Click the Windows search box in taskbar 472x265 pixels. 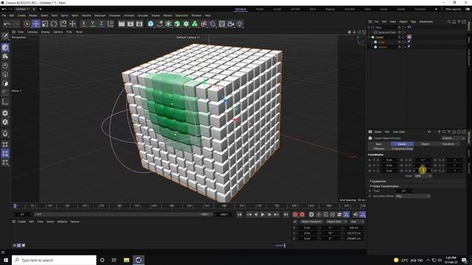point(54,260)
